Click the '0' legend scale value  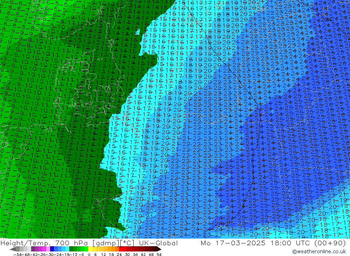pos(89,255)
